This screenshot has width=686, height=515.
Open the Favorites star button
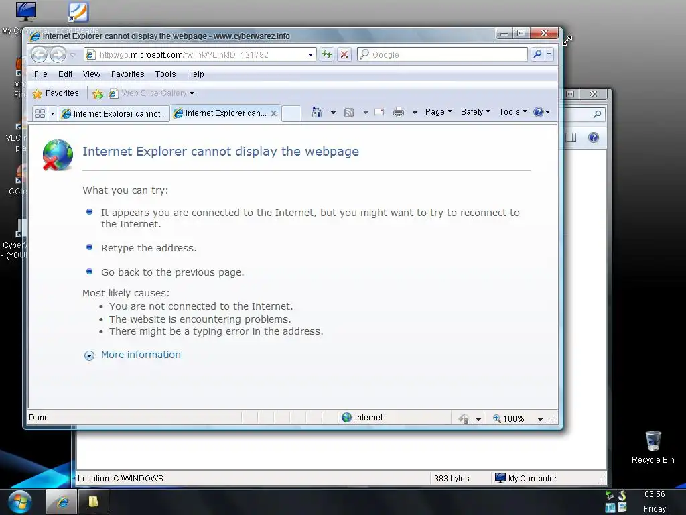point(56,93)
